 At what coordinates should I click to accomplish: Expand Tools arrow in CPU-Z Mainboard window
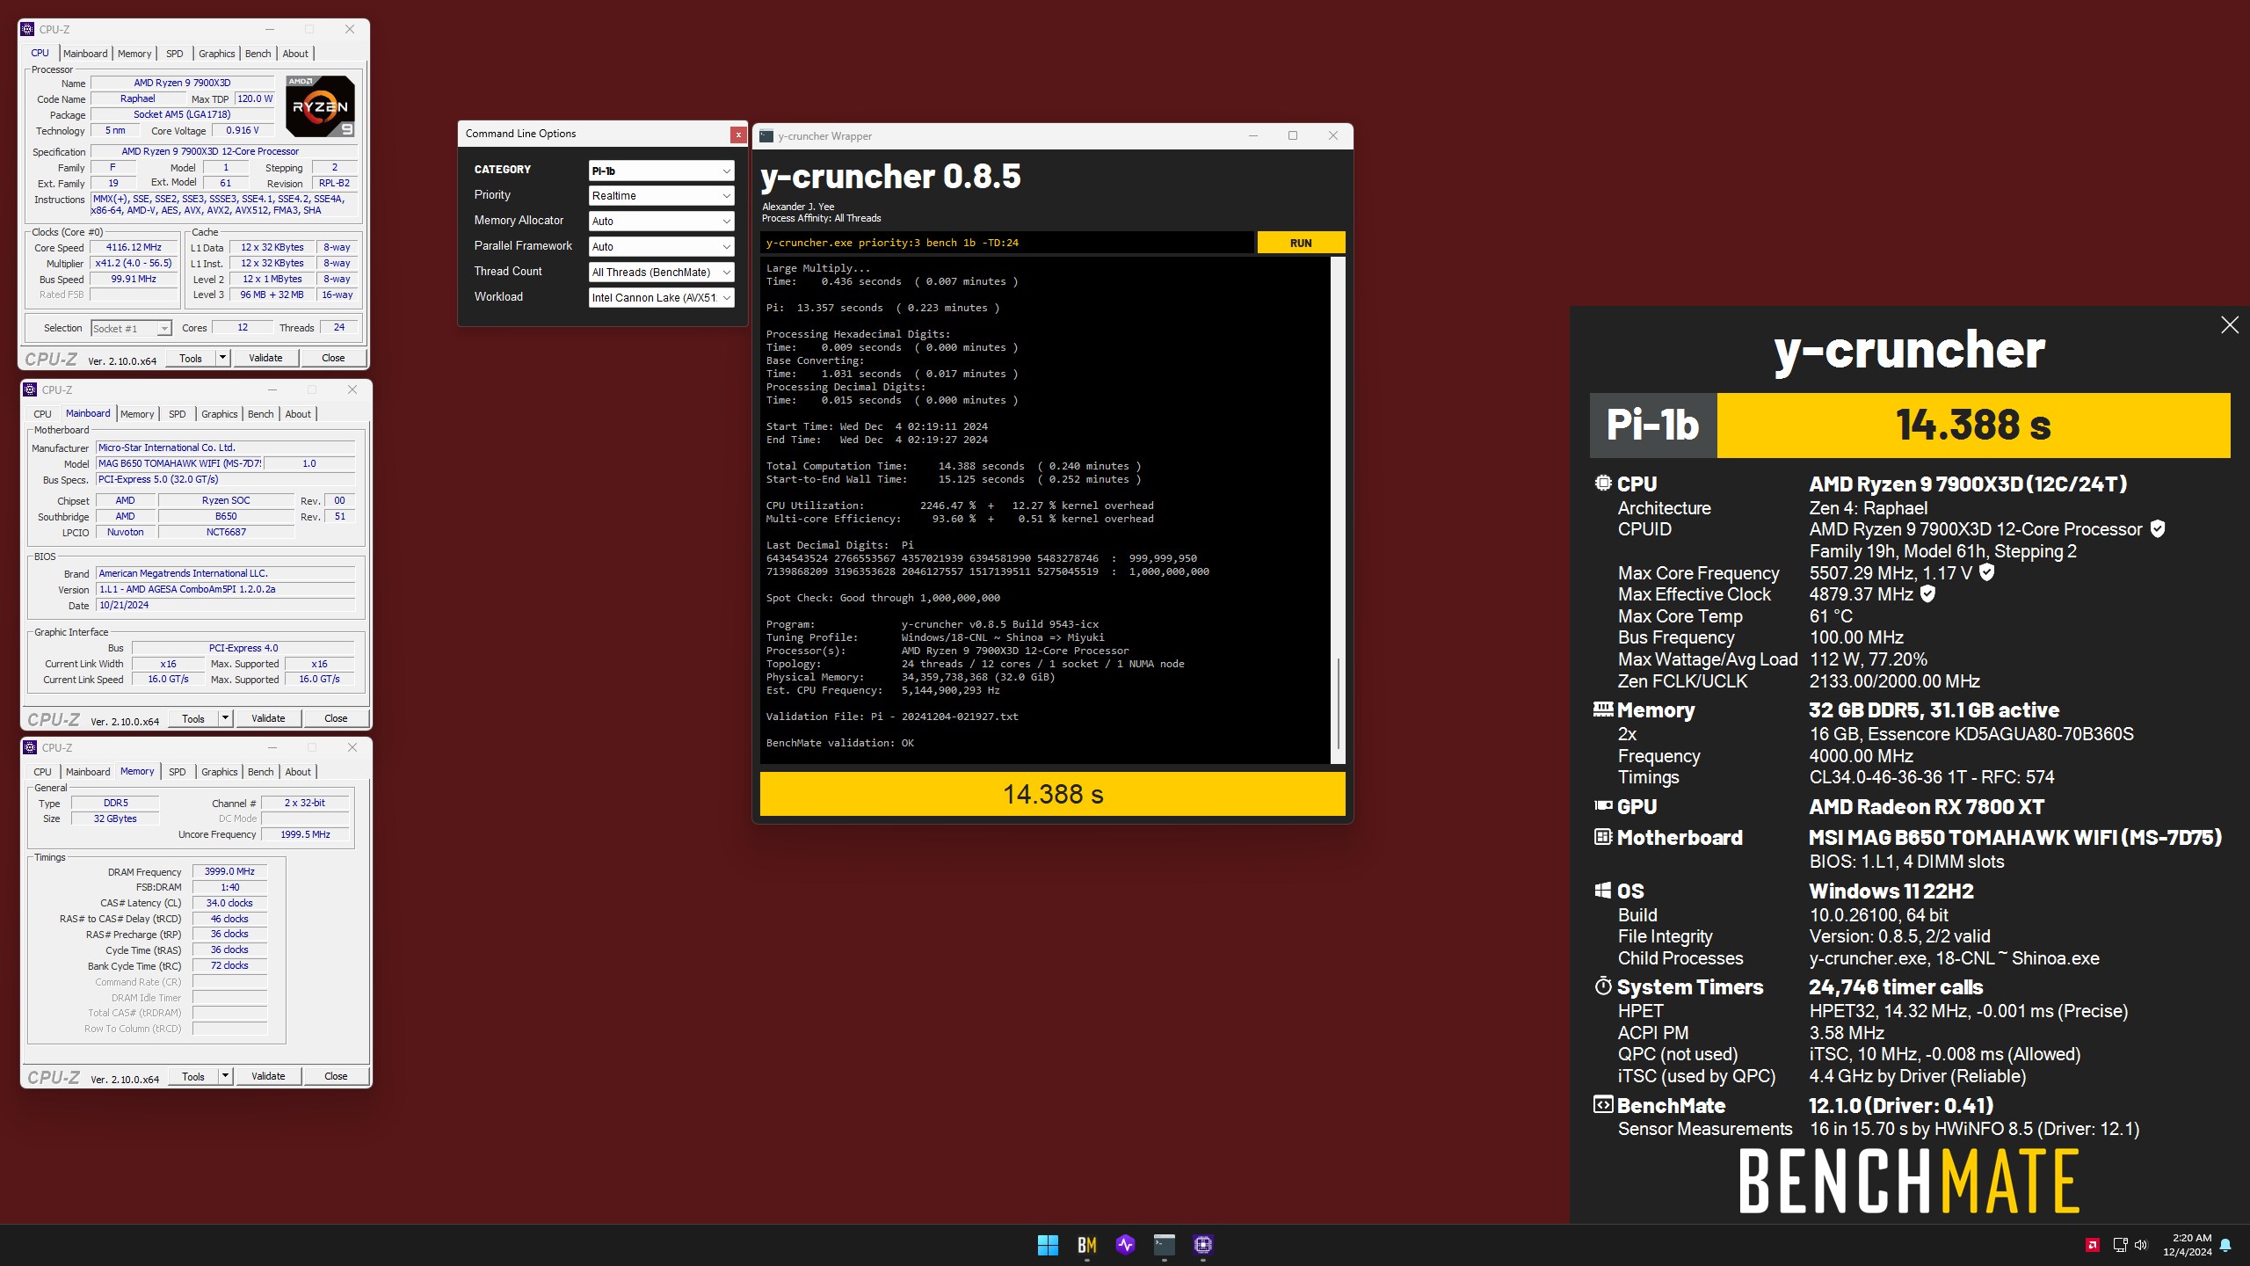[x=226, y=718]
